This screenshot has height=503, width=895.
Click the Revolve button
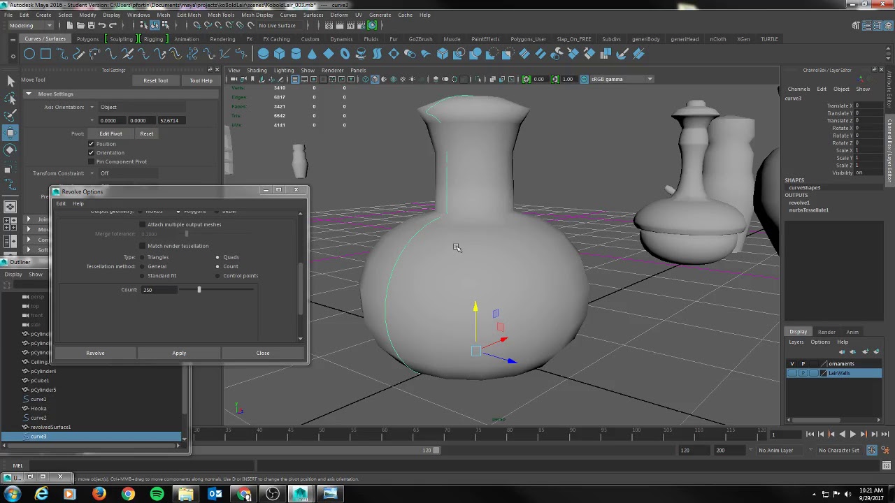(95, 353)
